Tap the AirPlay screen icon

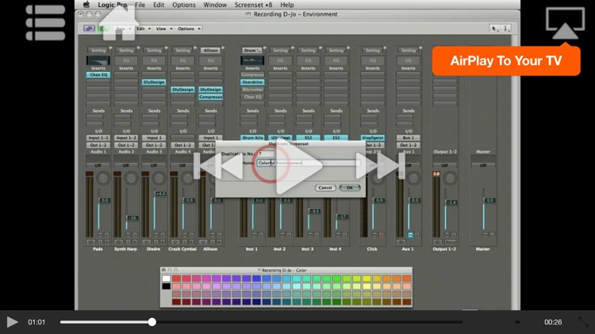[x=565, y=24]
